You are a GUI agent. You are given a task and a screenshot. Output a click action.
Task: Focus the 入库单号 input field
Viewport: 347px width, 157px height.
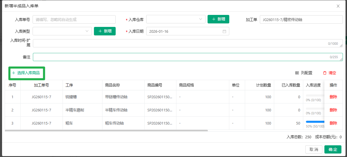74,20
